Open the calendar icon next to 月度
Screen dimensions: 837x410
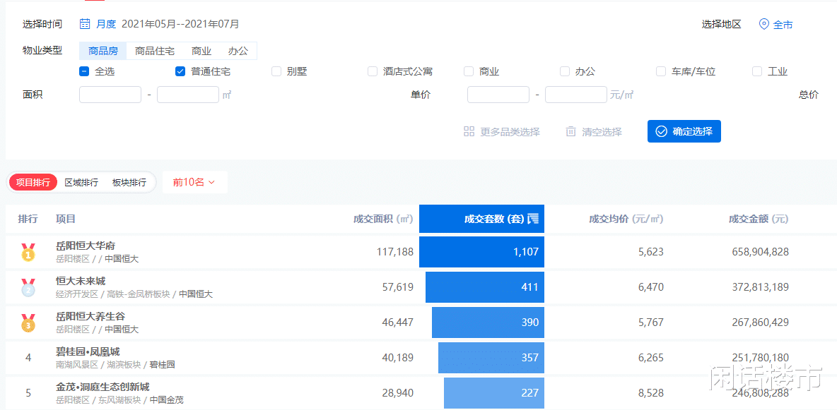(x=84, y=24)
